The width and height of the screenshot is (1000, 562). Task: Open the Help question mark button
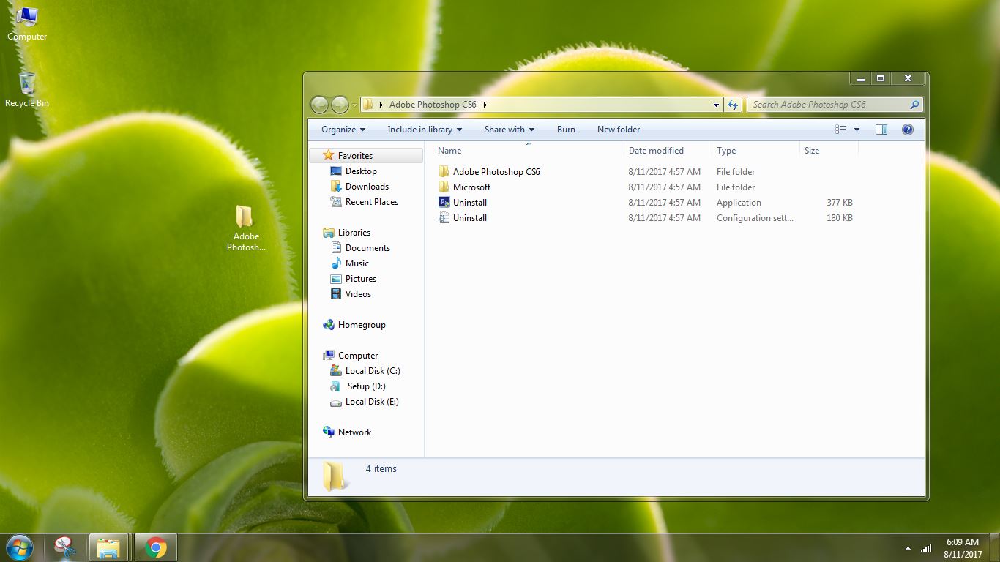pos(908,130)
